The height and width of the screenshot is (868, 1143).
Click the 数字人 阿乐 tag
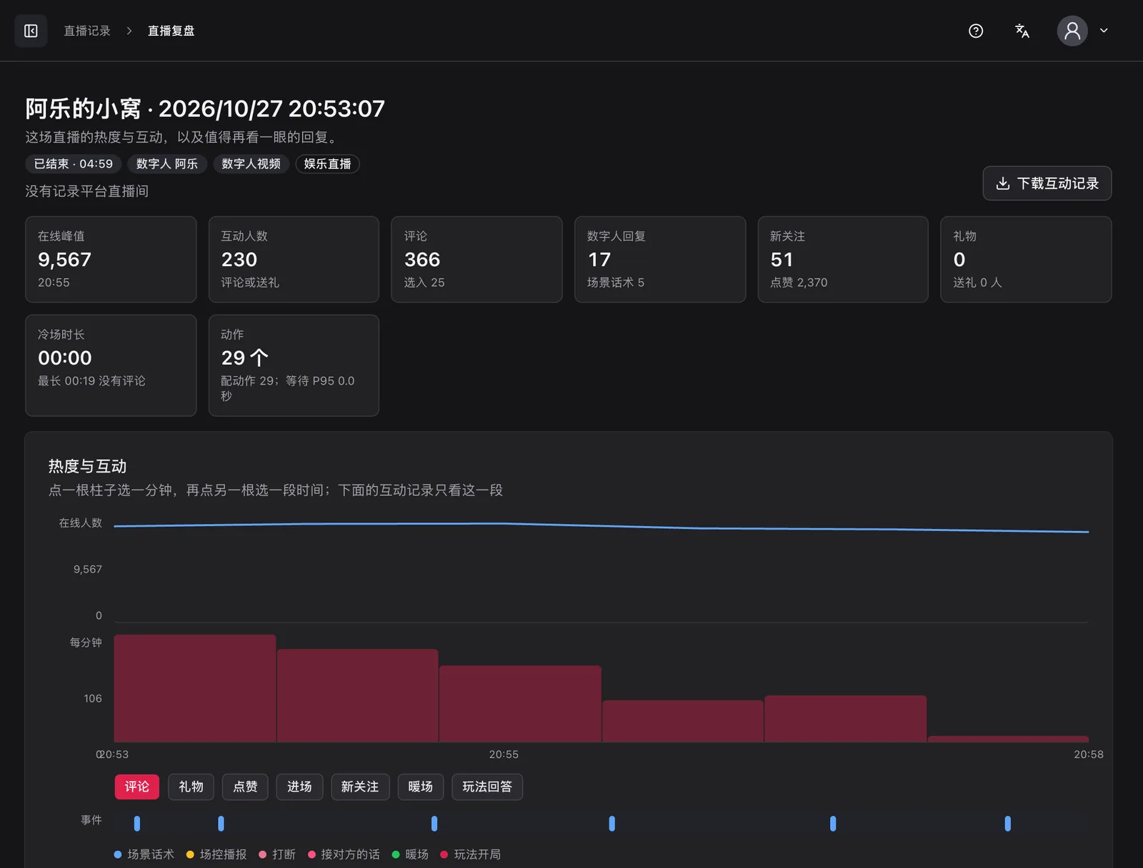tap(167, 163)
